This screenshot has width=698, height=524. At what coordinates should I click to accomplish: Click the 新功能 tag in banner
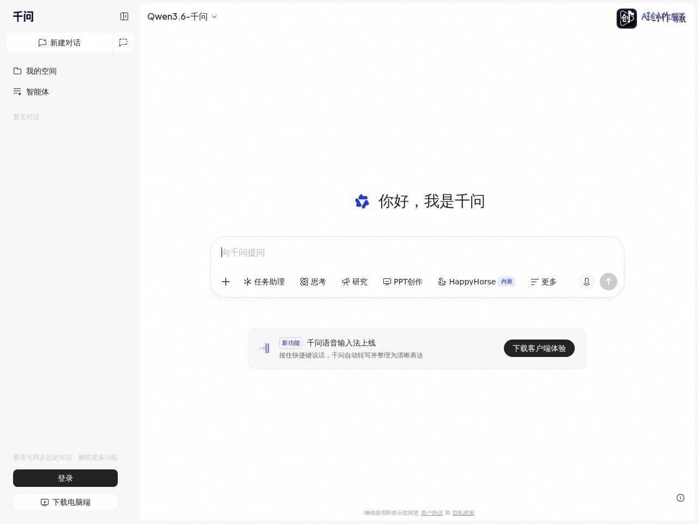291,343
